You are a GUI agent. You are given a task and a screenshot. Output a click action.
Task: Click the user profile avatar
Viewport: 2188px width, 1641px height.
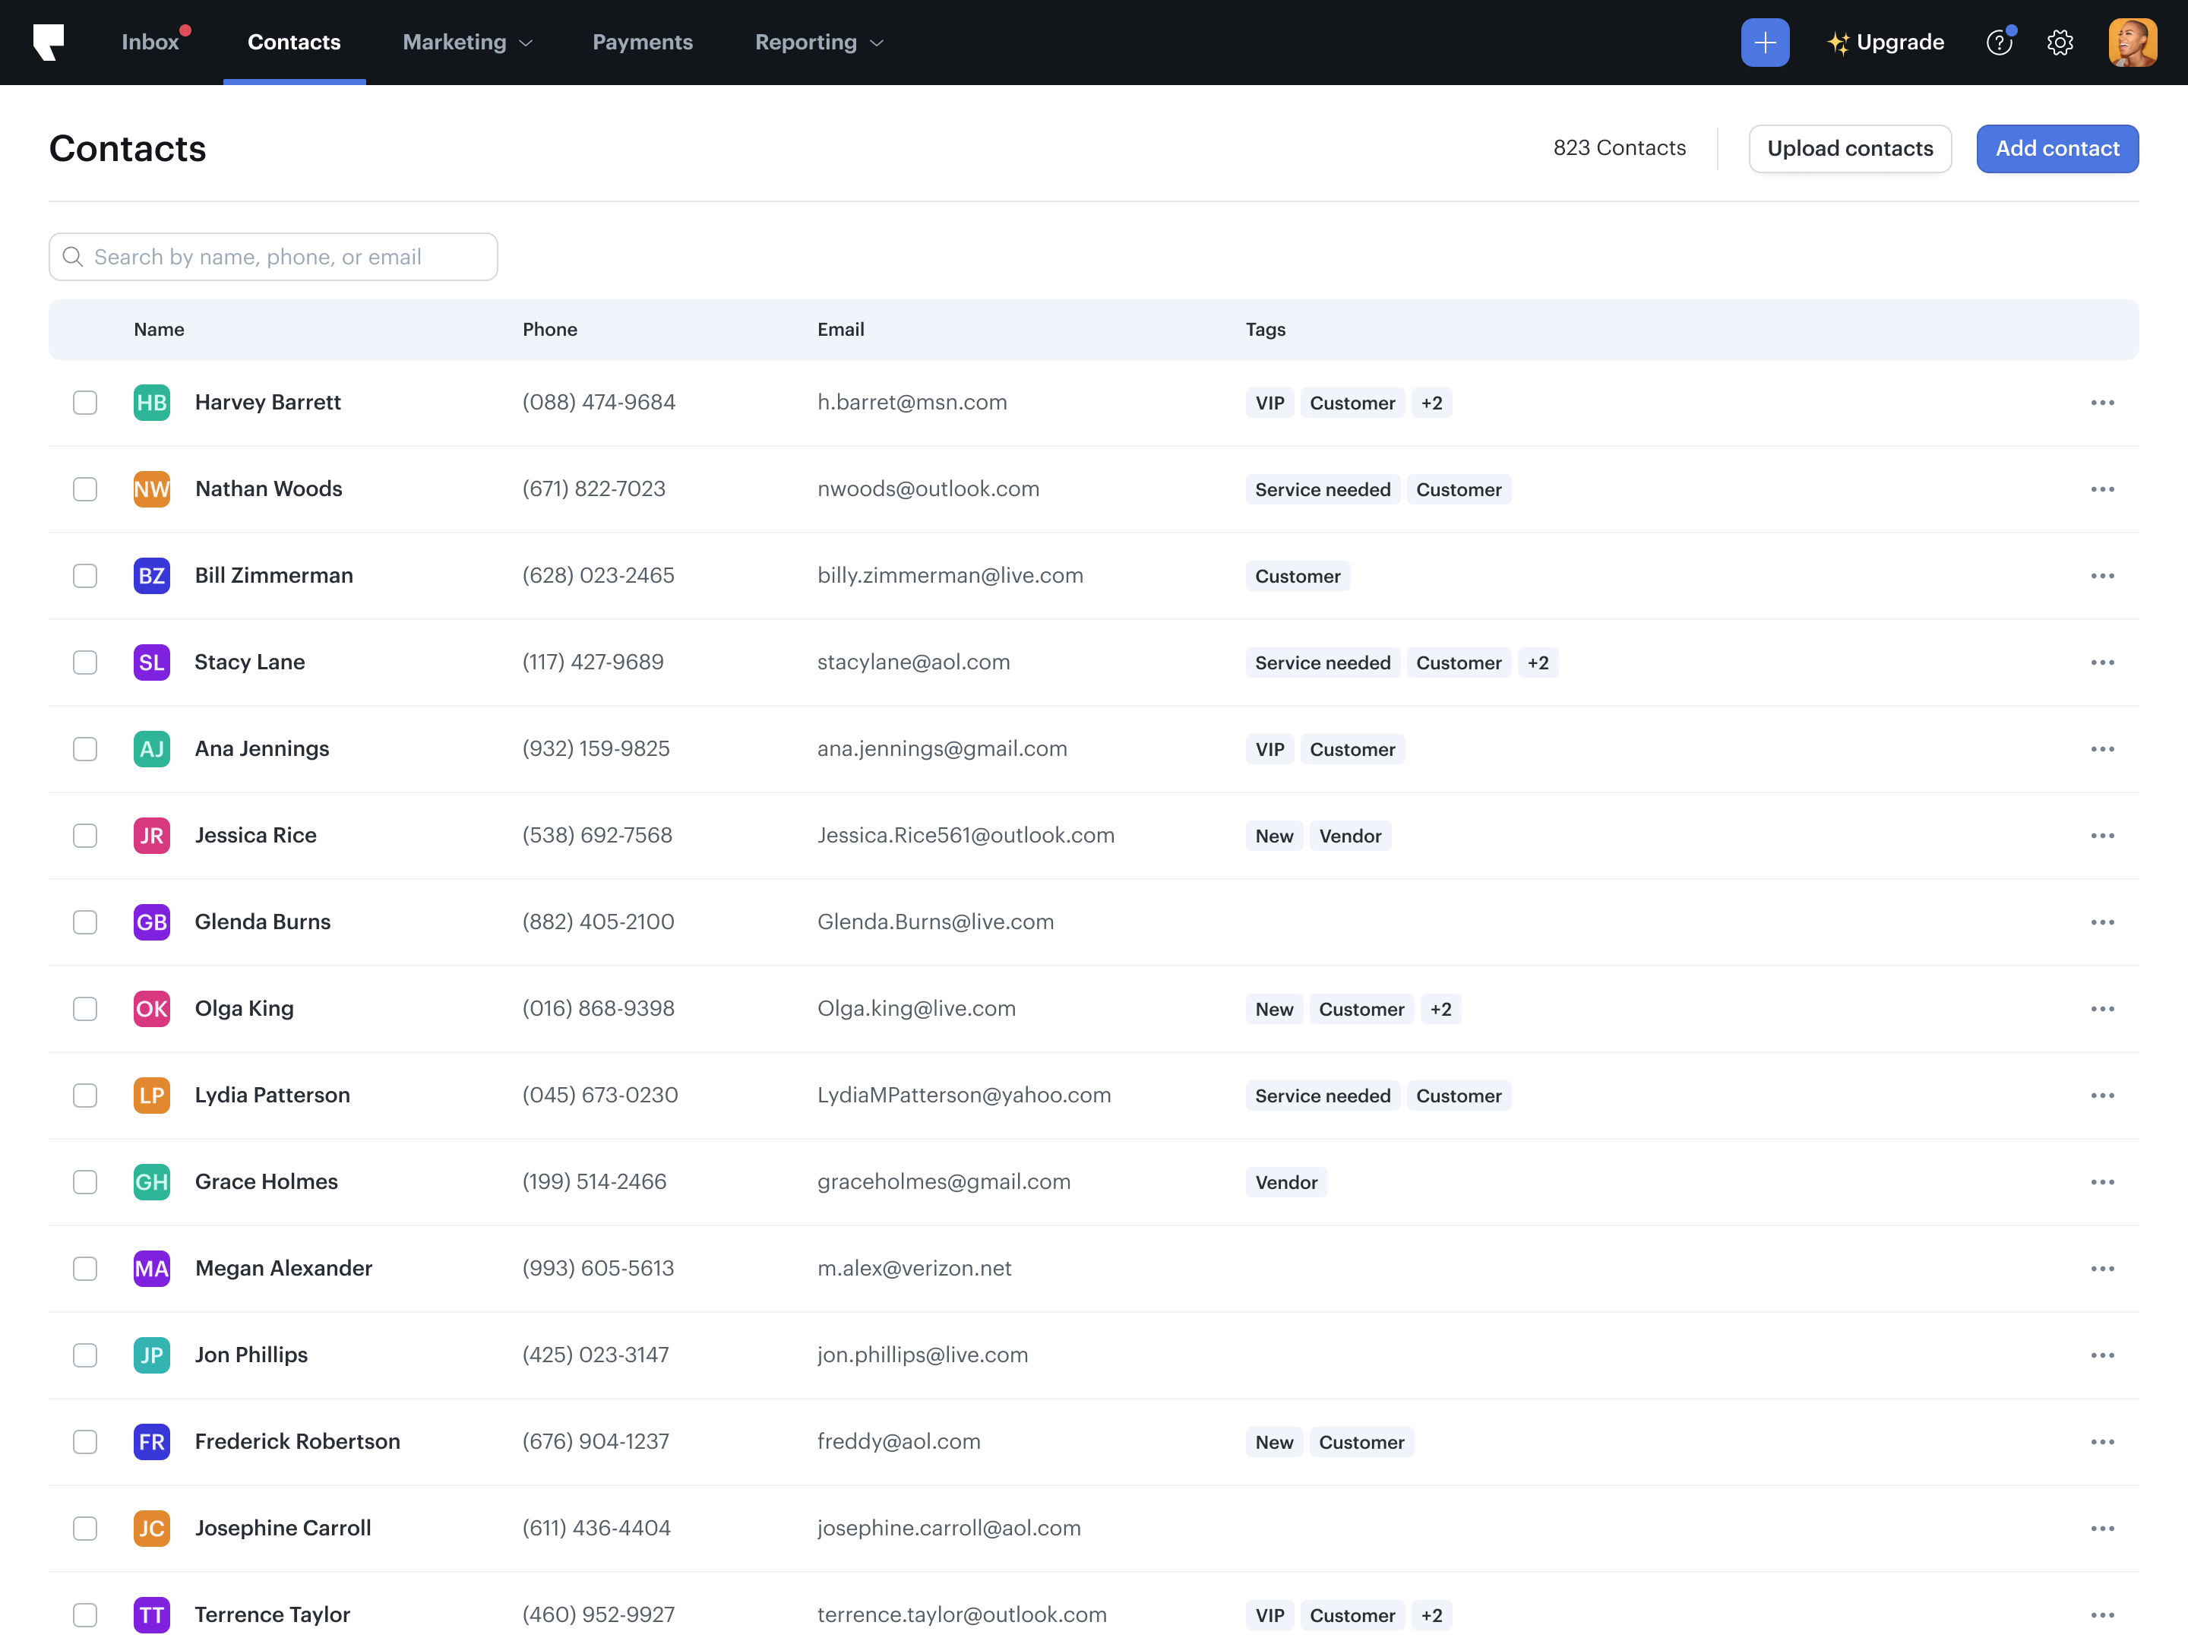point(2132,43)
